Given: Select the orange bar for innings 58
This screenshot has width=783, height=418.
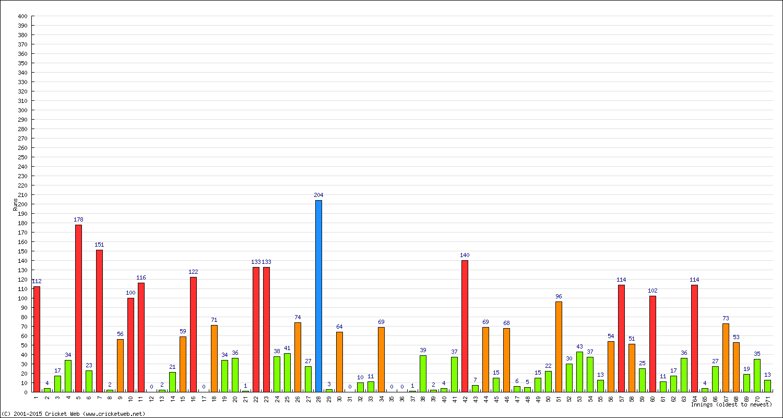Looking at the screenshot, I should (x=632, y=368).
